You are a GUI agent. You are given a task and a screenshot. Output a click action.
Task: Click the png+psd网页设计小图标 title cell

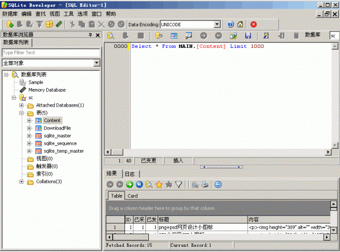tap(203, 227)
